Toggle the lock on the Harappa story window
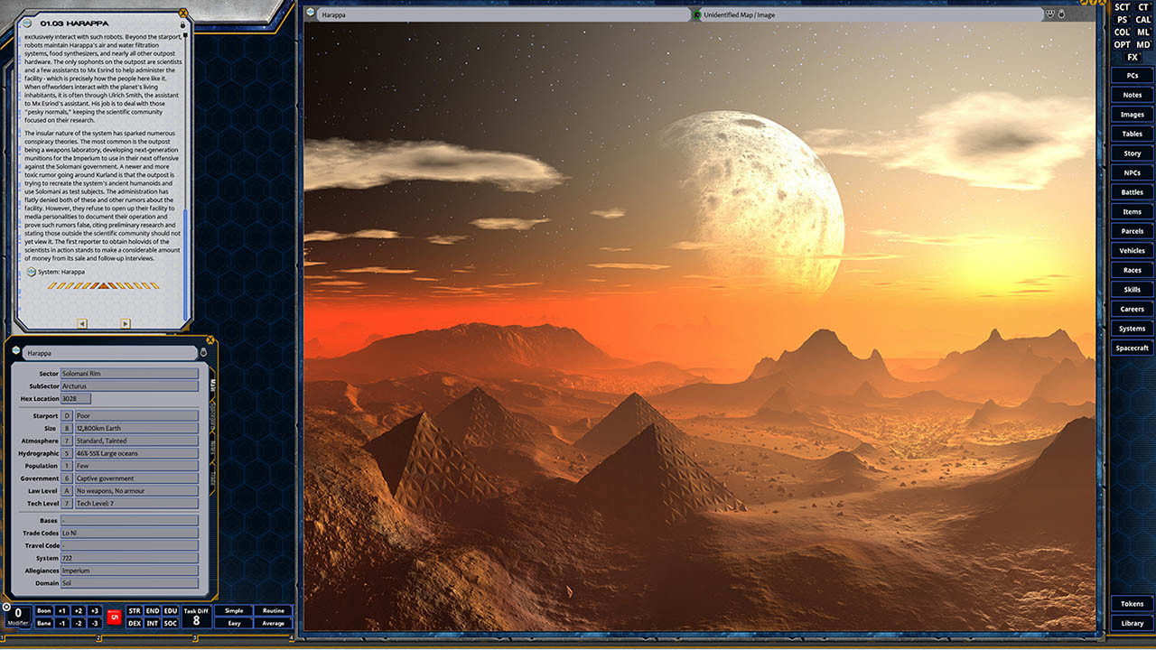 (x=184, y=25)
